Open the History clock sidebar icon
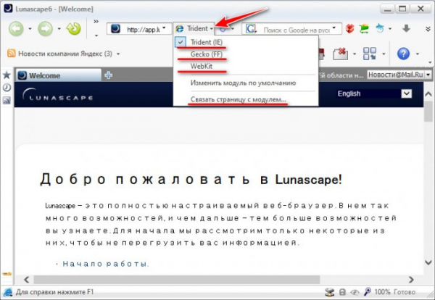This screenshot has width=435, height=300. (x=7, y=88)
